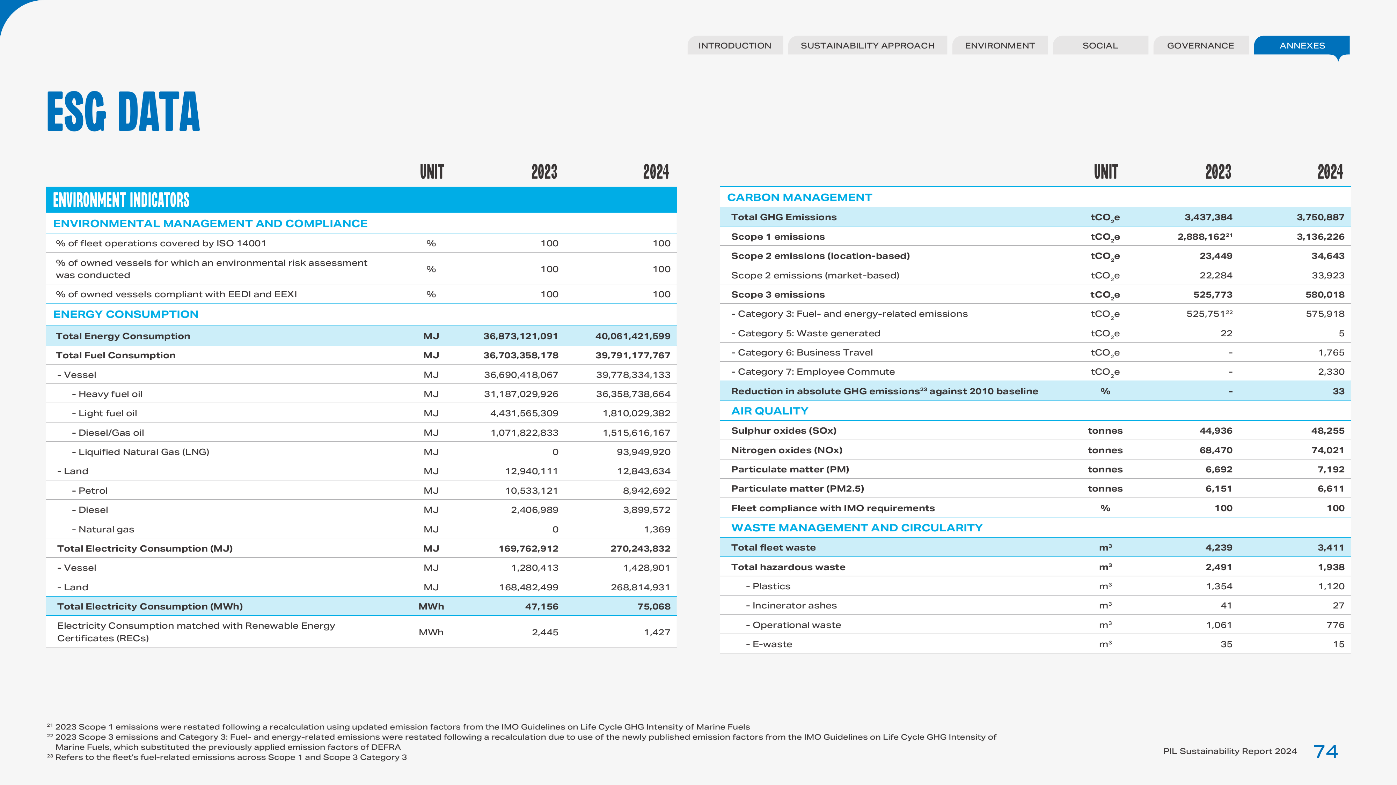Screen dimensions: 1397x785
Task: Select Reduction in absolute GHG emissions row label
Action: [885, 391]
